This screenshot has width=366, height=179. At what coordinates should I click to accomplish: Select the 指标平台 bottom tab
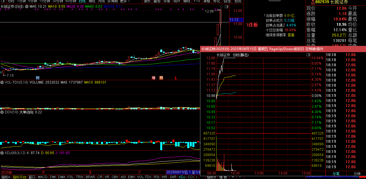20,177
